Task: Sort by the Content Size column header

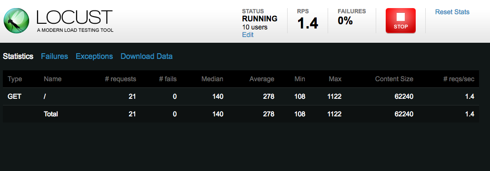Action: [x=394, y=79]
